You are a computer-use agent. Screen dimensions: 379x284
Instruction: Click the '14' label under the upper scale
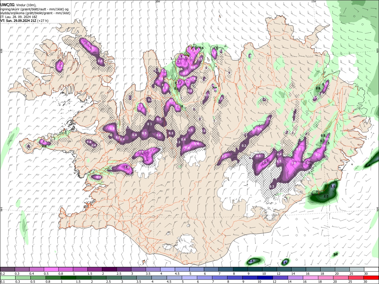pyautogui.click(x=293, y=274)
